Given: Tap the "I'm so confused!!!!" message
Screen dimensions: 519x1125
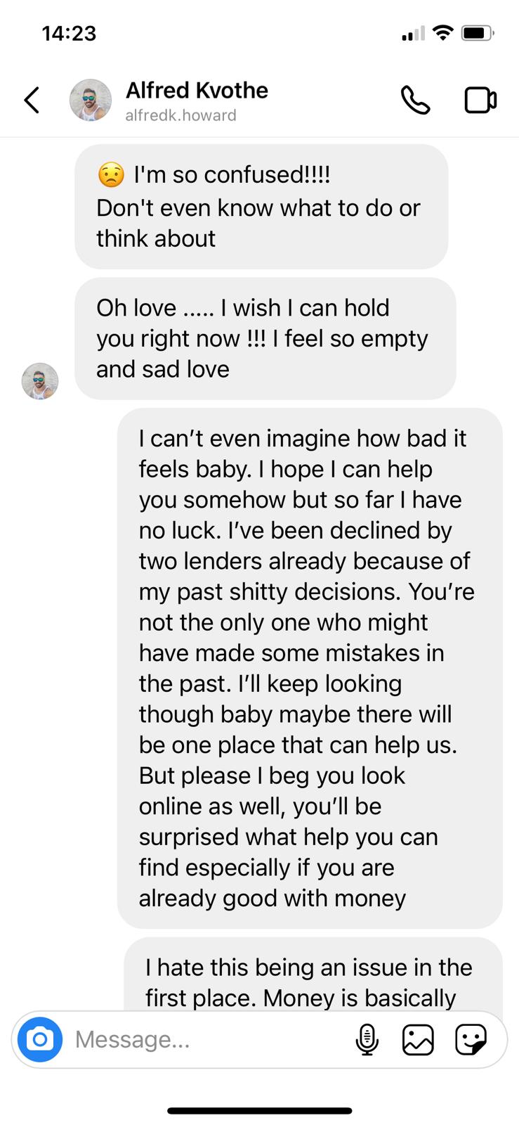Looking at the screenshot, I should click(x=261, y=207).
